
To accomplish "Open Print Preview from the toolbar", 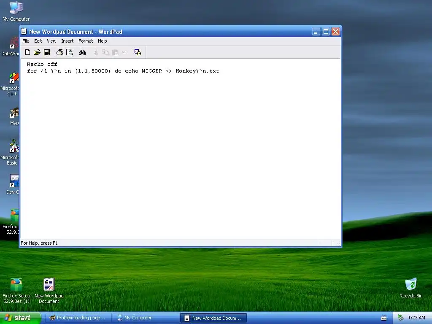I will 70,52.
